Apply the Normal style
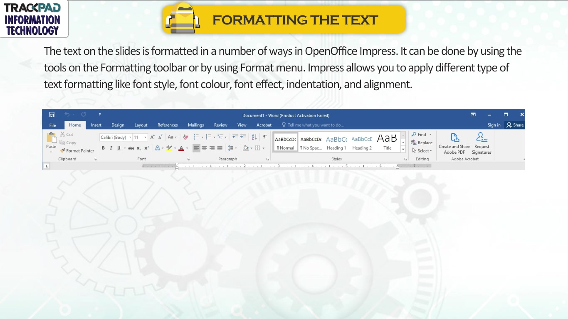Viewport: 568px width, 319px height. point(285,142)
